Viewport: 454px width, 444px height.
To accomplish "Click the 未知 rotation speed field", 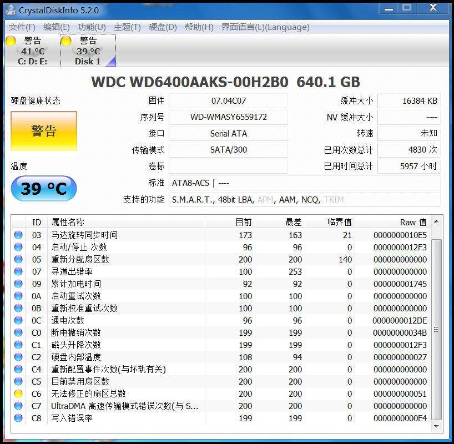I will coord(409,134).
